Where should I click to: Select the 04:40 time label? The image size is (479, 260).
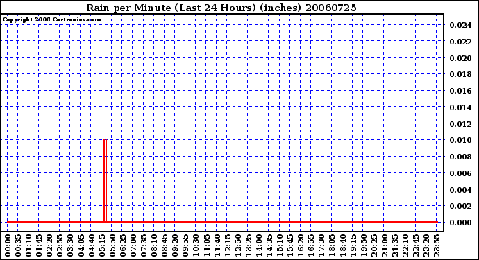[x=91, y=245]
